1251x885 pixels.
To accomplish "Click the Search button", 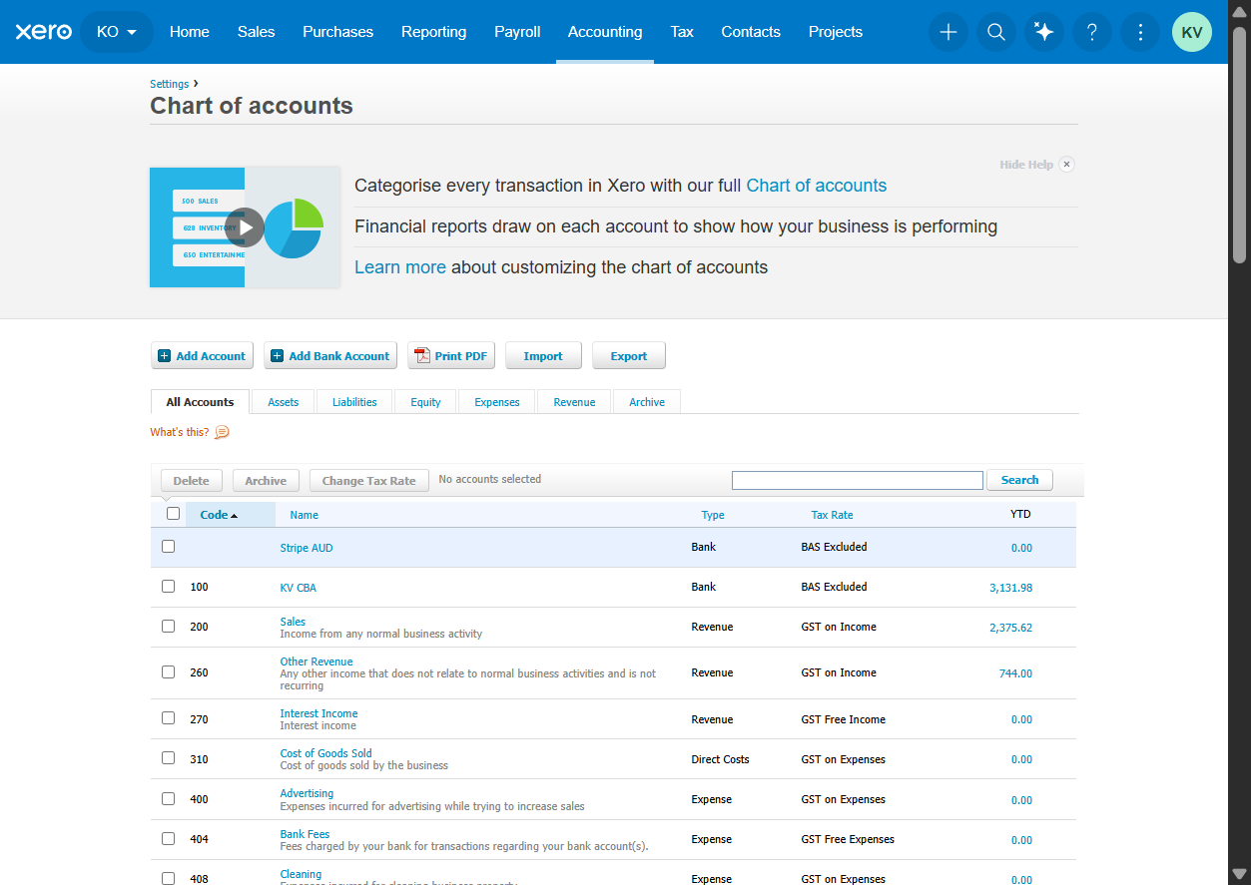I will 1019,480.
